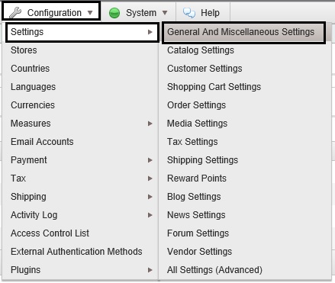Open External Authentication Methods entry
335x283 pixels.
tap(80, 252)
